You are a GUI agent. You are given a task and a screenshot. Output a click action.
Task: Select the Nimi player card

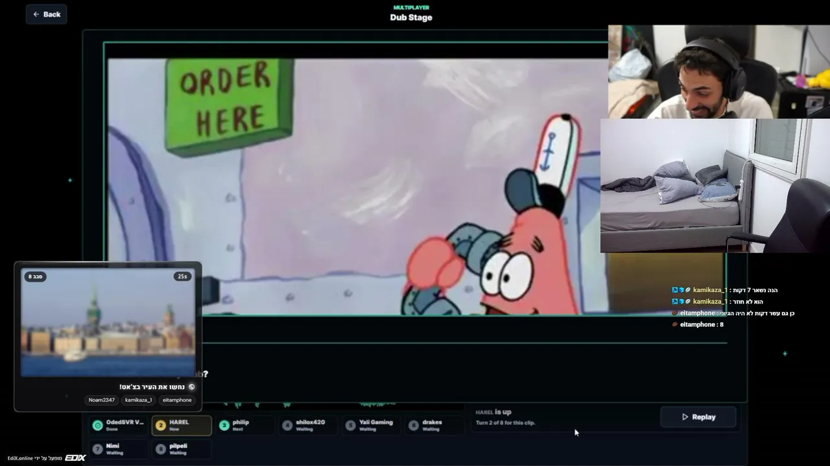[119, 449]
